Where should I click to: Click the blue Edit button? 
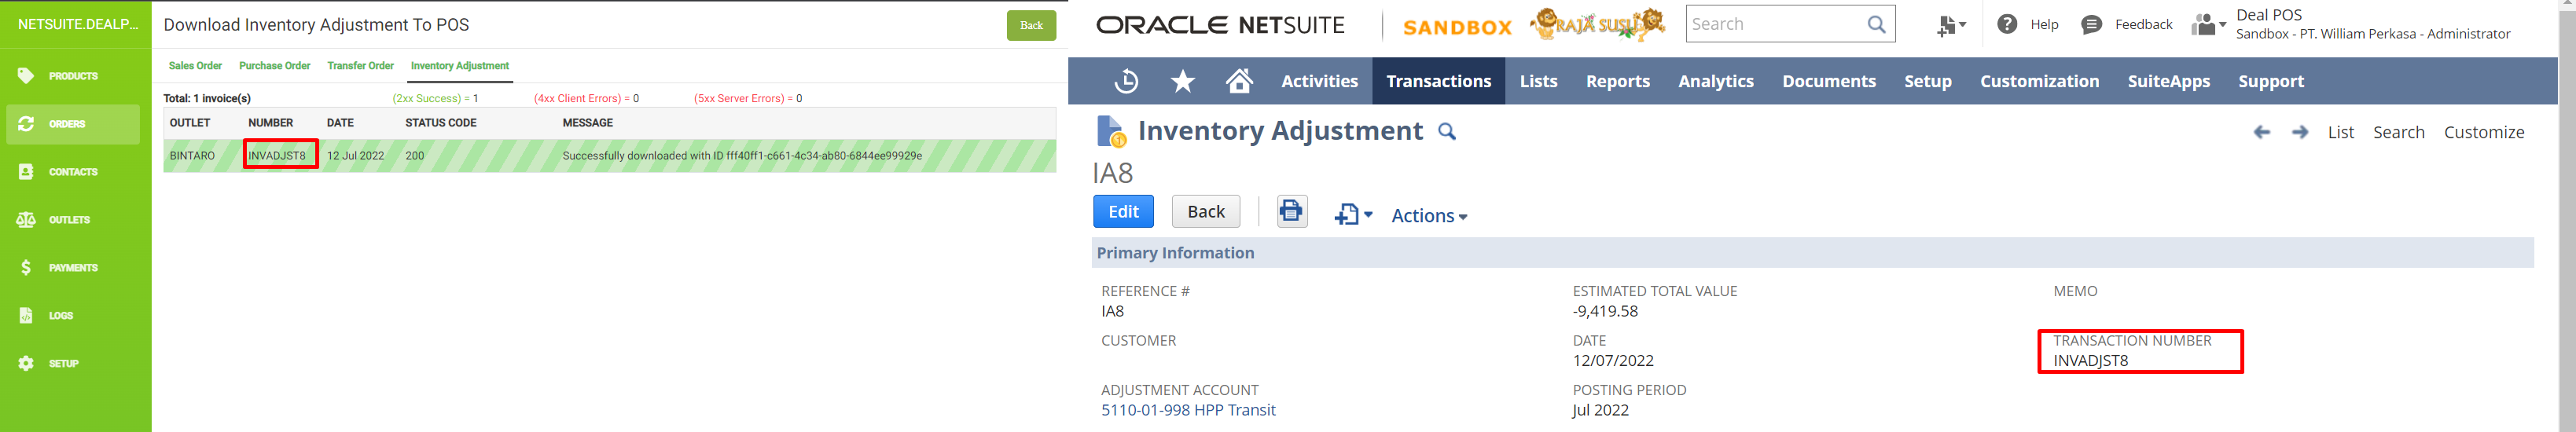click(1123, 211)
